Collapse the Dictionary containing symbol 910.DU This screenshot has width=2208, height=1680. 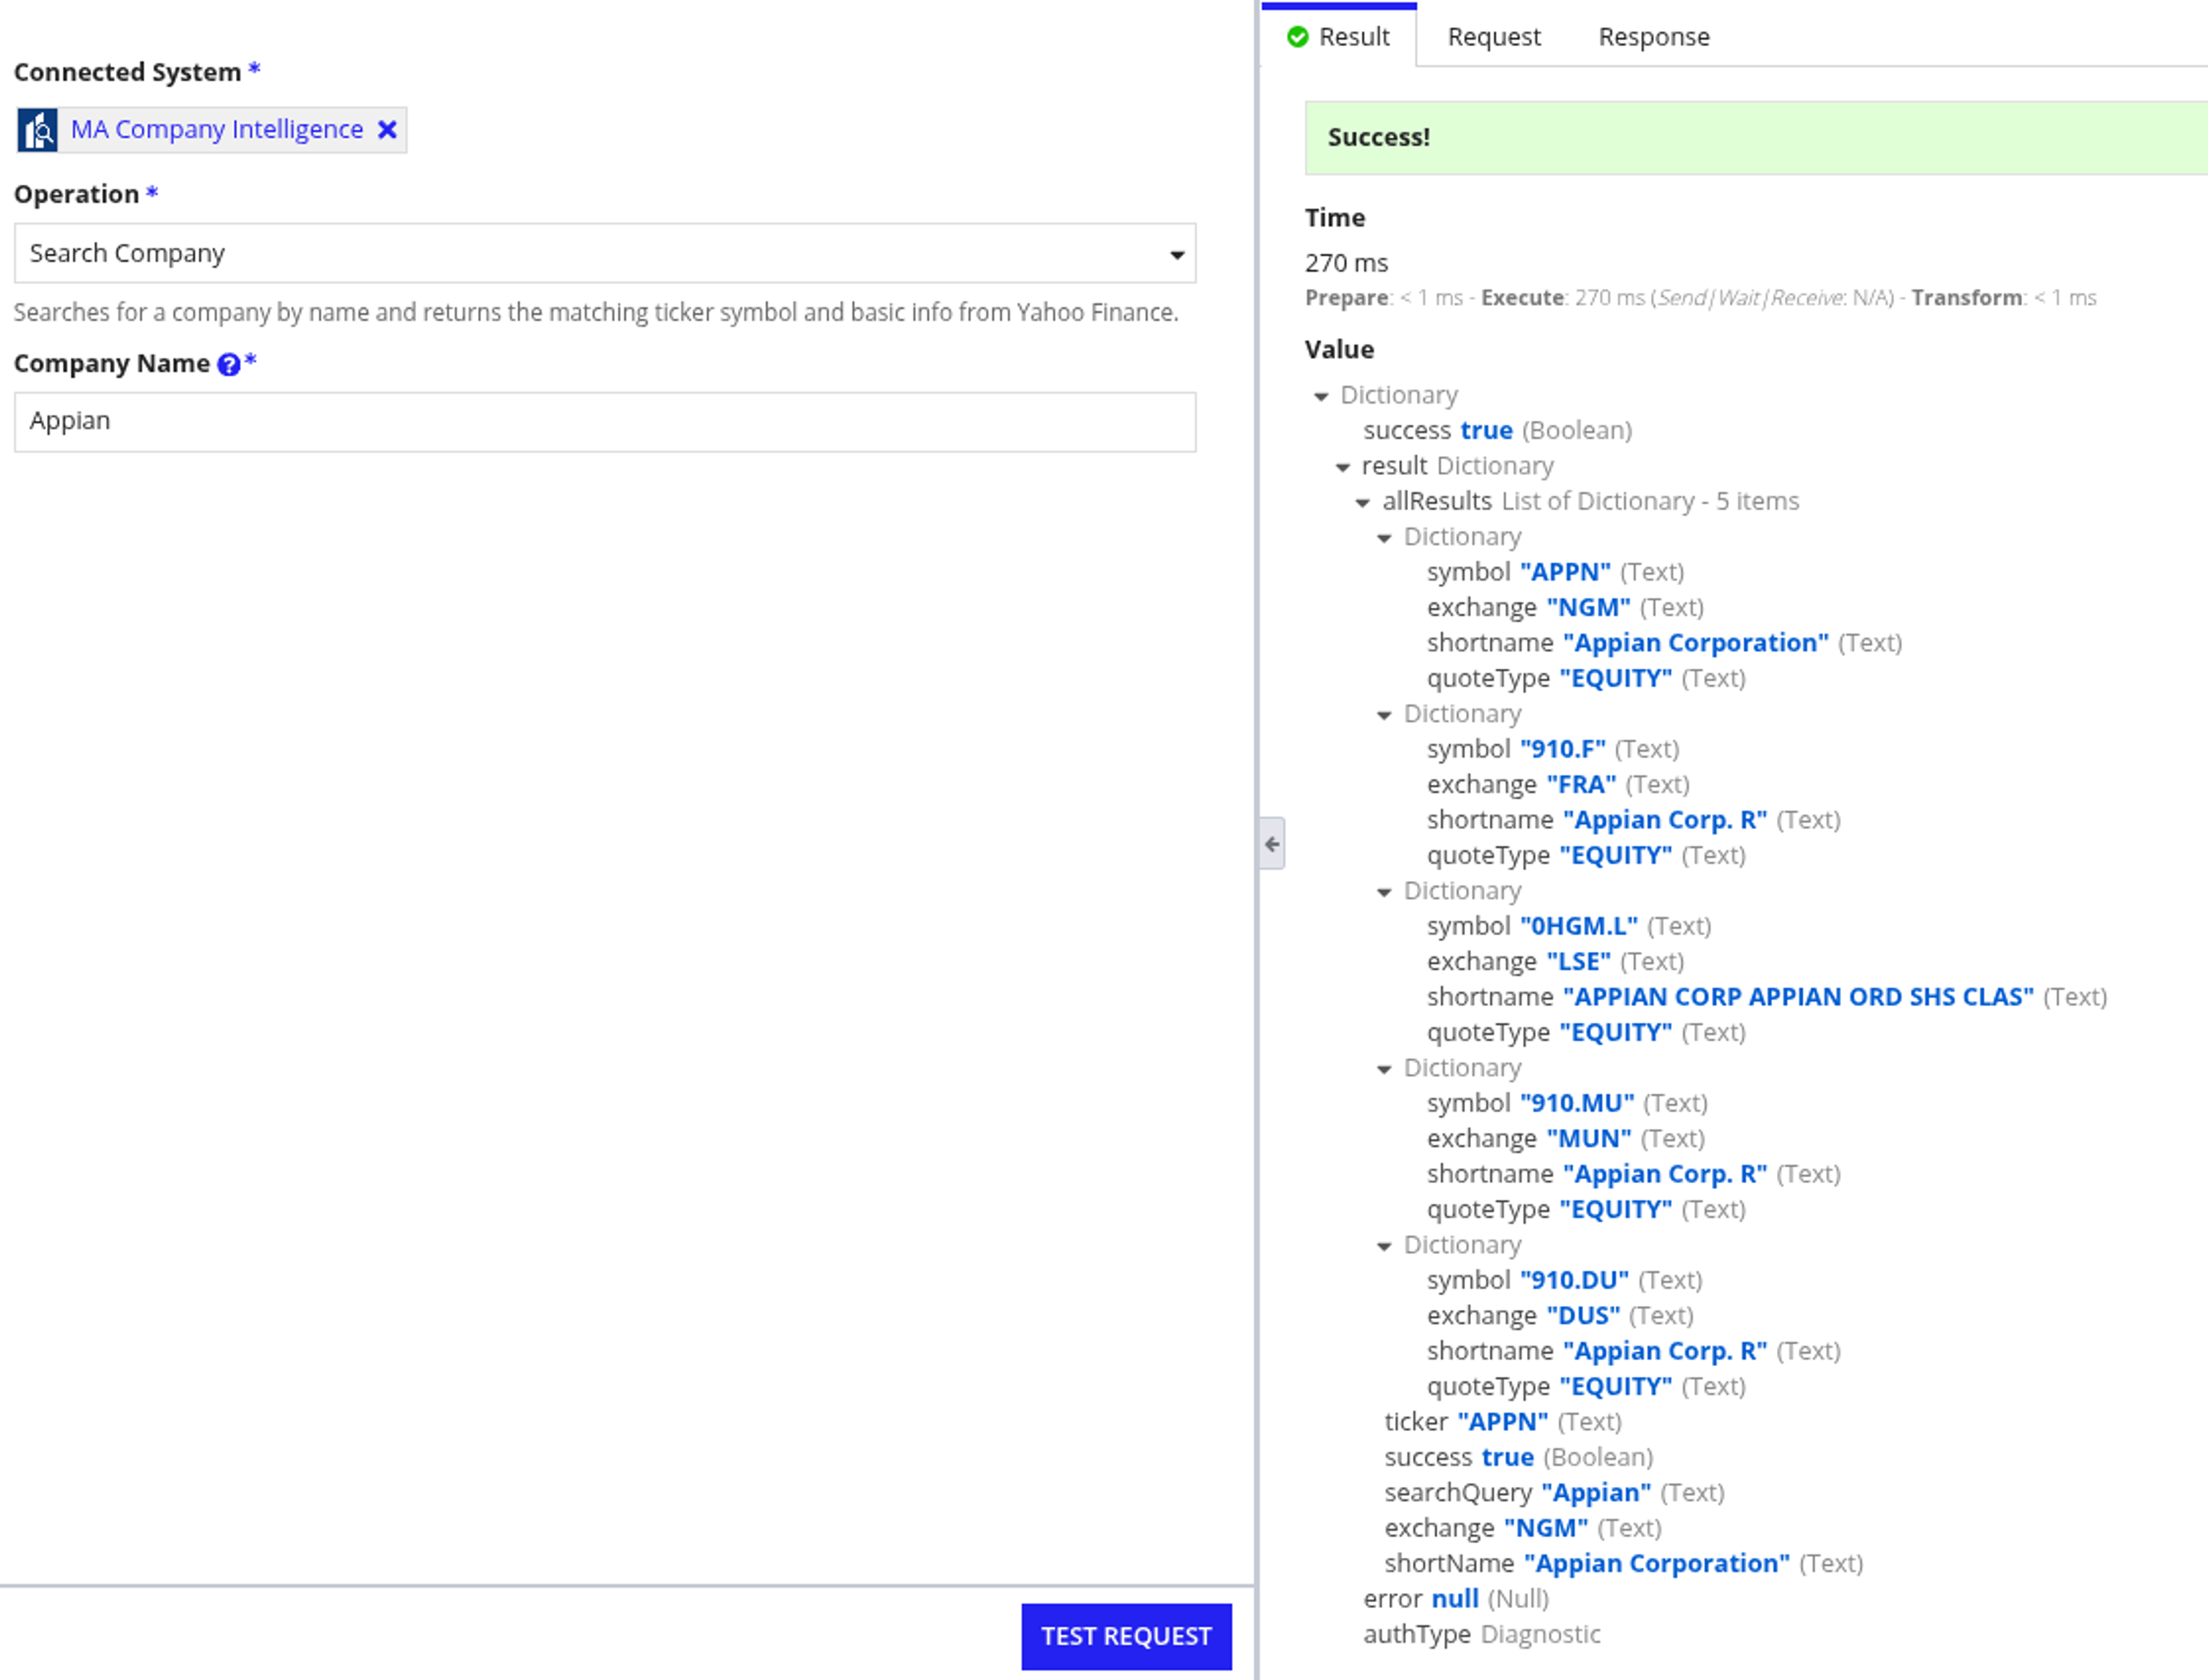(x=1383, y=1247)
